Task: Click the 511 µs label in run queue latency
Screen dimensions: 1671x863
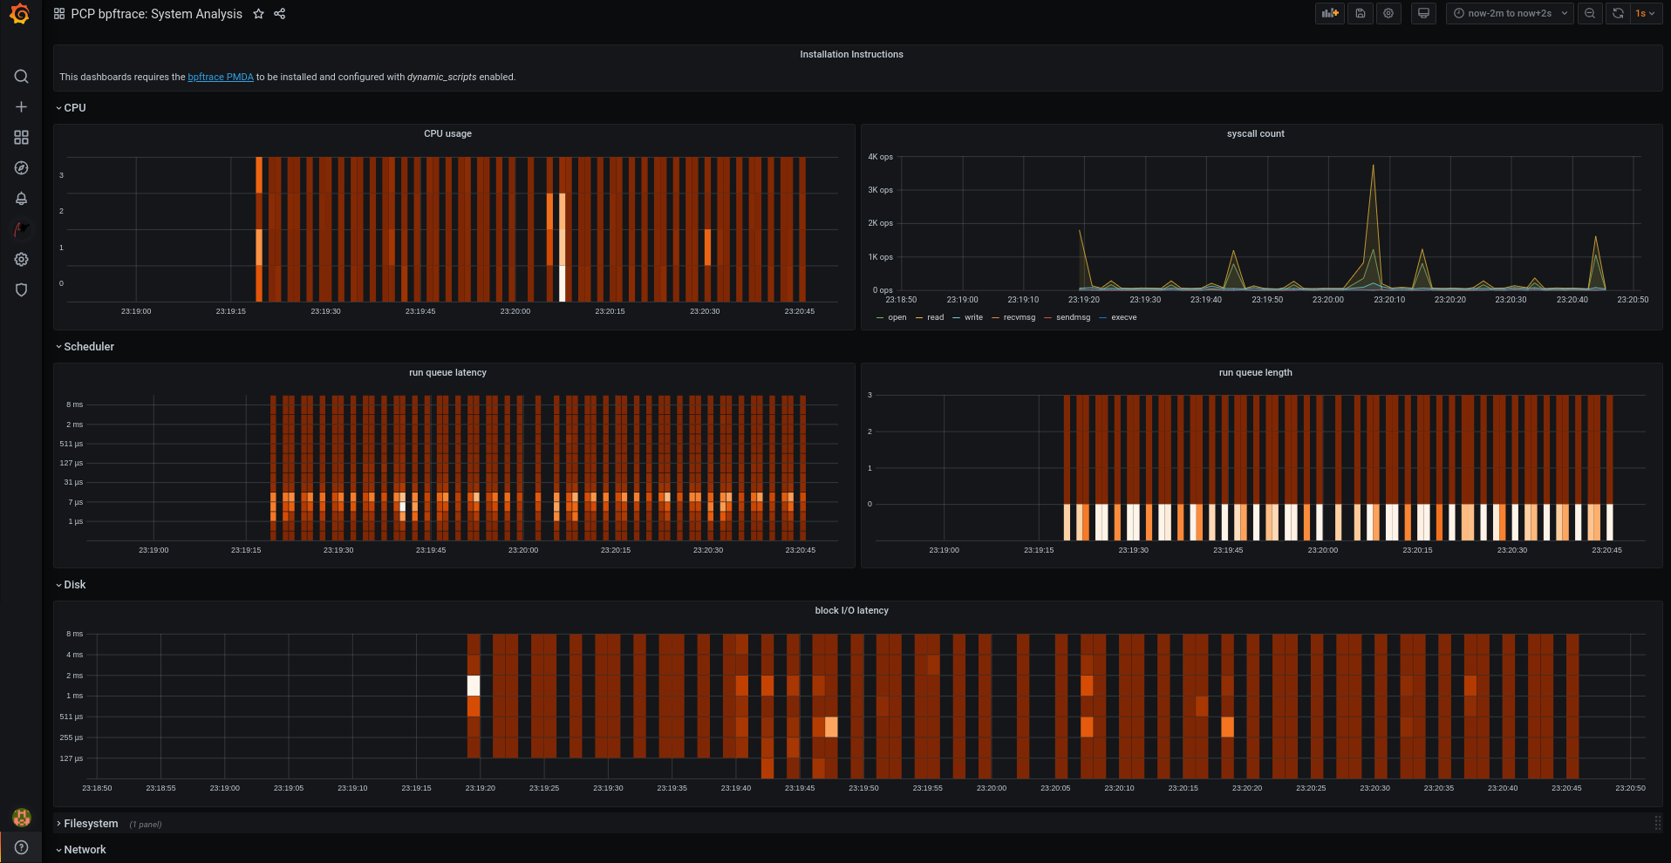Action: coord(72,445)
